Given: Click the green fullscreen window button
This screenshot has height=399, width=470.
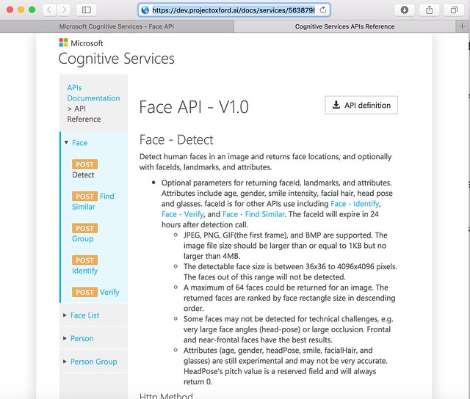Looking at the screenshot, I should pyautogui.click(x=32, y=10).
